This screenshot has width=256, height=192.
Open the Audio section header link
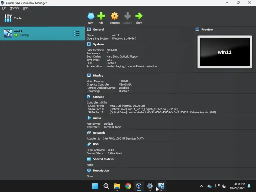97,118
